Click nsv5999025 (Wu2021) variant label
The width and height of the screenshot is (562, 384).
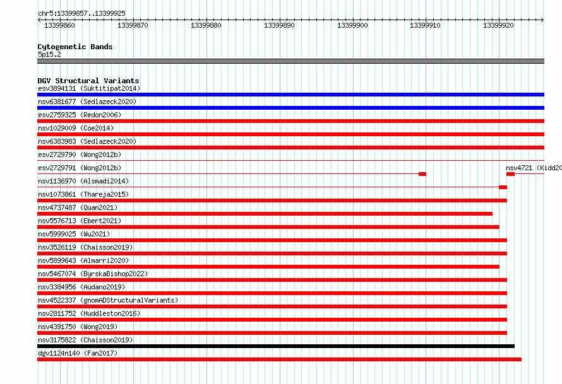[x=74, y=234]
